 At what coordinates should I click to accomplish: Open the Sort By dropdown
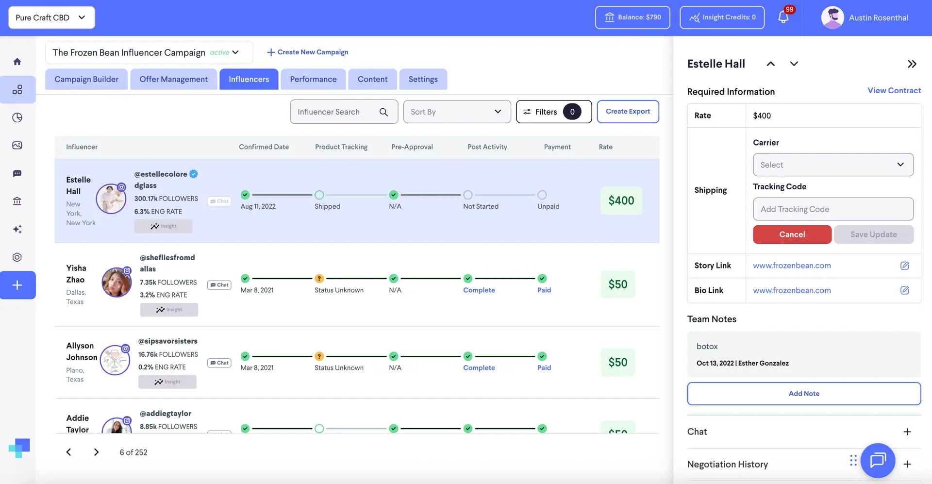[456, 112]
